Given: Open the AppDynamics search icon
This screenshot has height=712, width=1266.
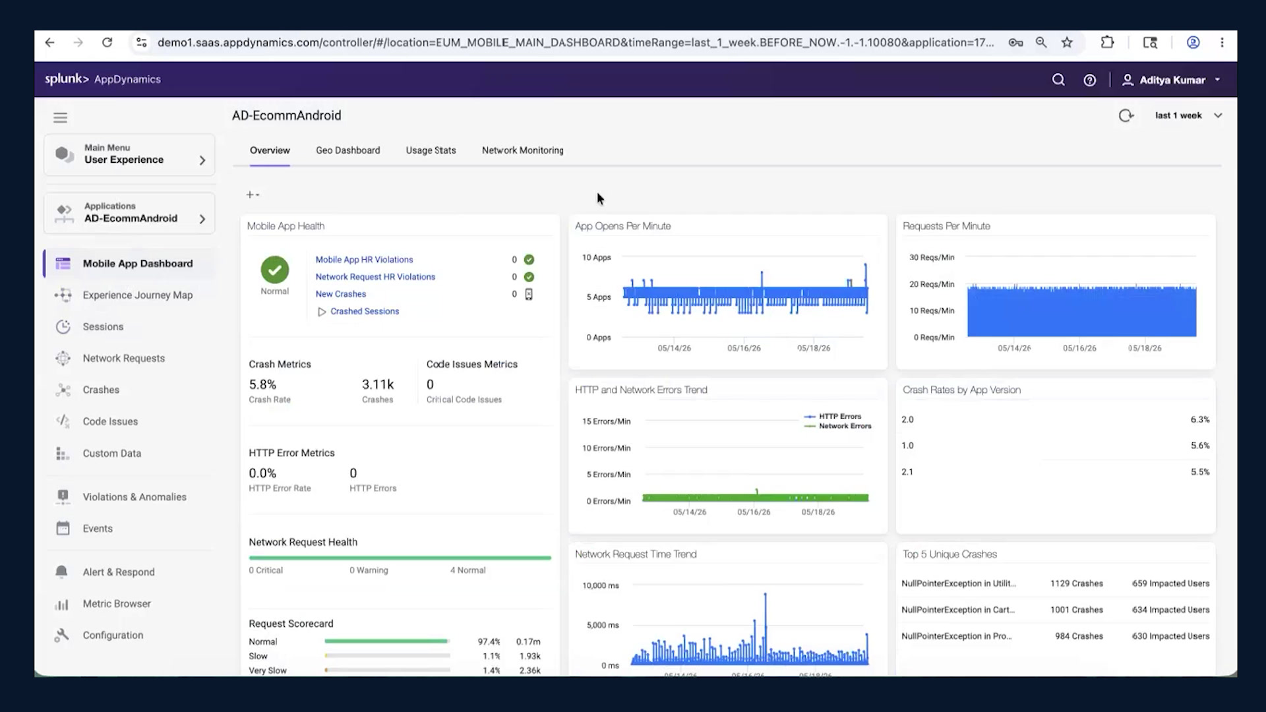Looking at the screenshot, I should (1058, 80).
